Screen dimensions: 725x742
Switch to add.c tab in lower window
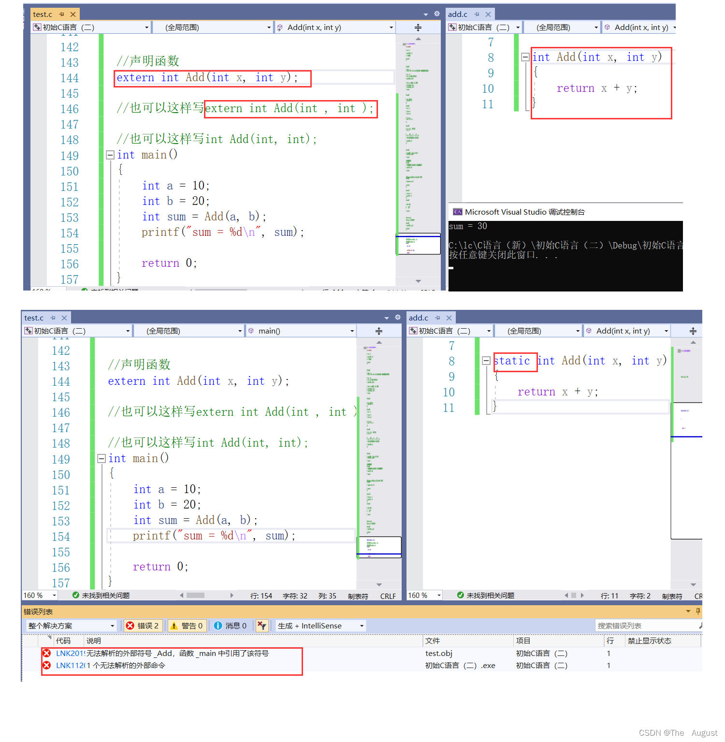tap(419, 318)
